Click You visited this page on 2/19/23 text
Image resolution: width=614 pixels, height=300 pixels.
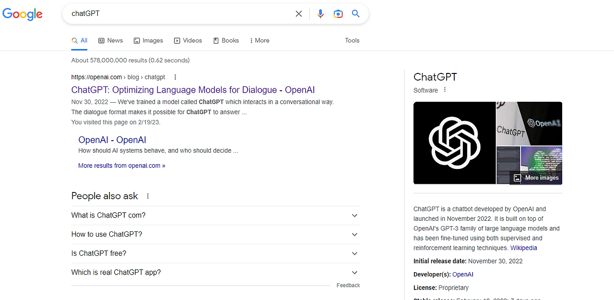click(x=116, y=122)
